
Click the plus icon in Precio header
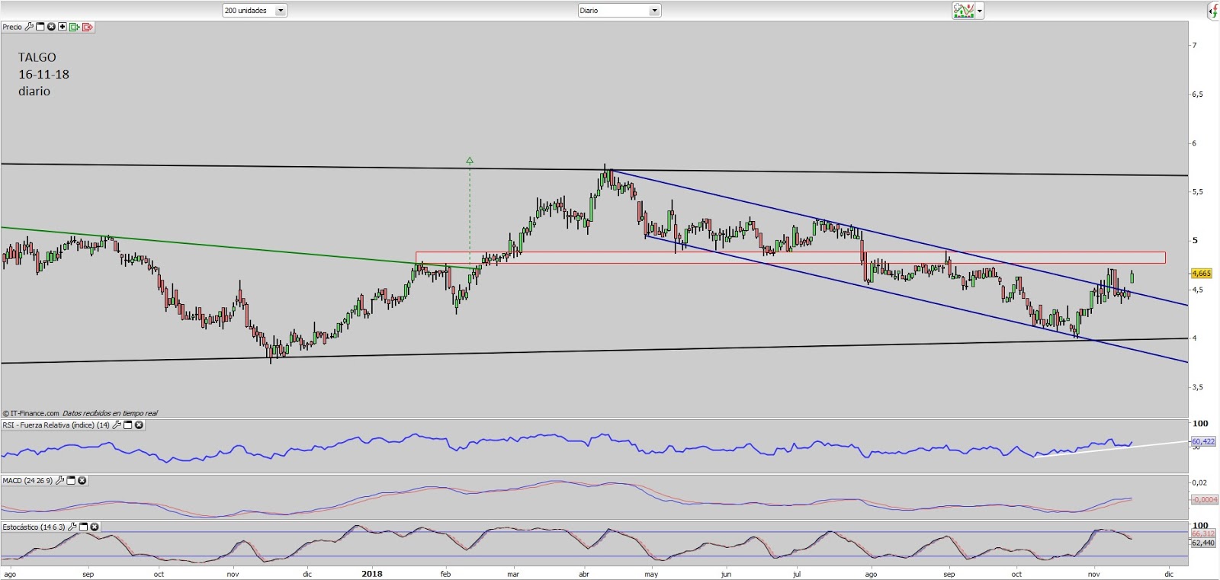[63, 27]
